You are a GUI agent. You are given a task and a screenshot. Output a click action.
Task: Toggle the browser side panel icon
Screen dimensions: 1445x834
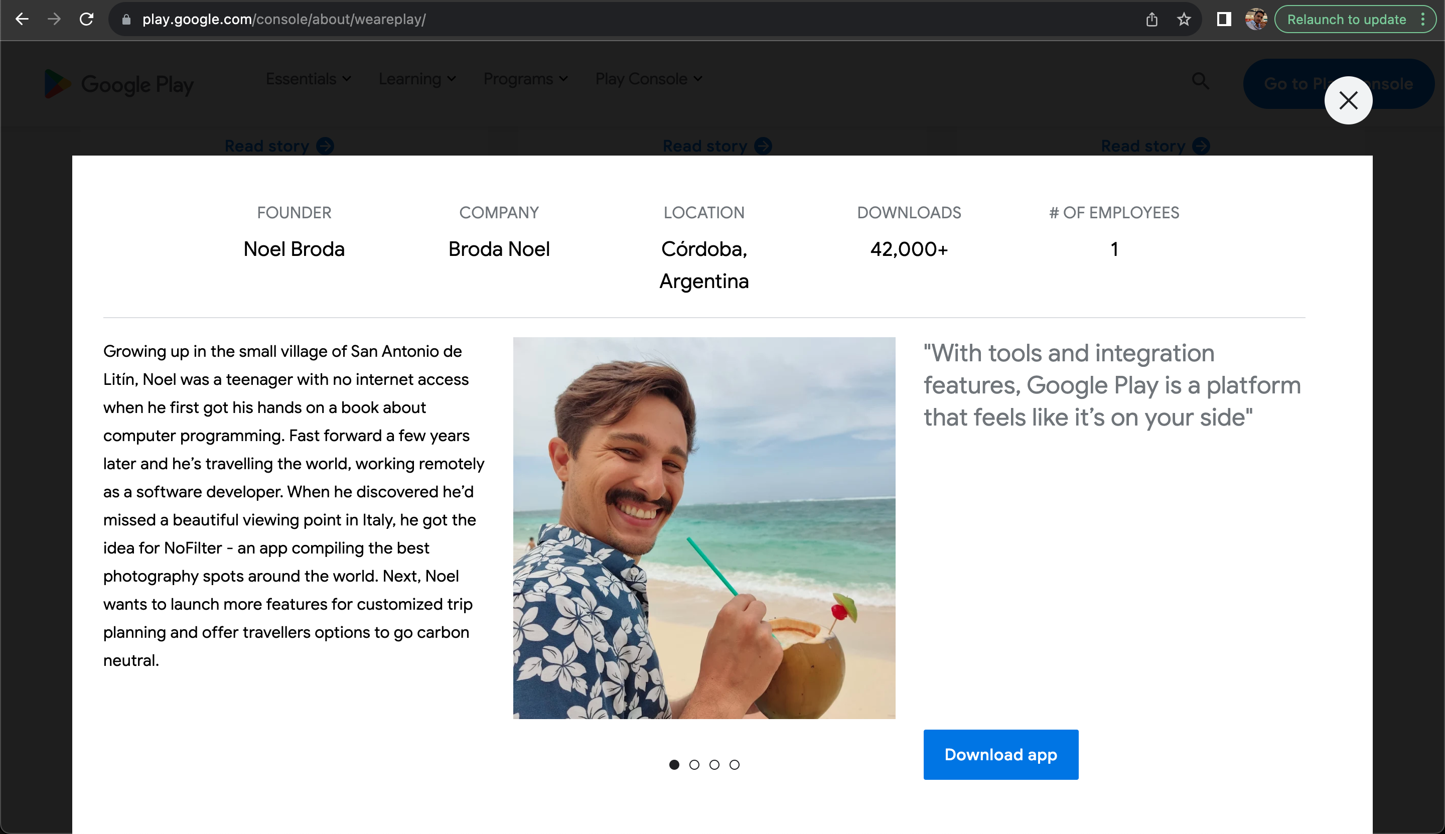click(1223, 20)
